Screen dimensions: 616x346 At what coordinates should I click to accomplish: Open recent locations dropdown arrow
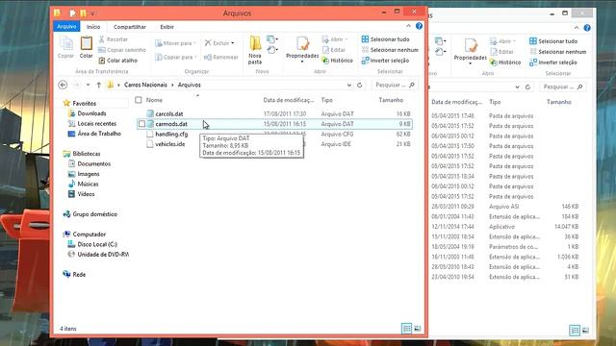click(88, 85)
